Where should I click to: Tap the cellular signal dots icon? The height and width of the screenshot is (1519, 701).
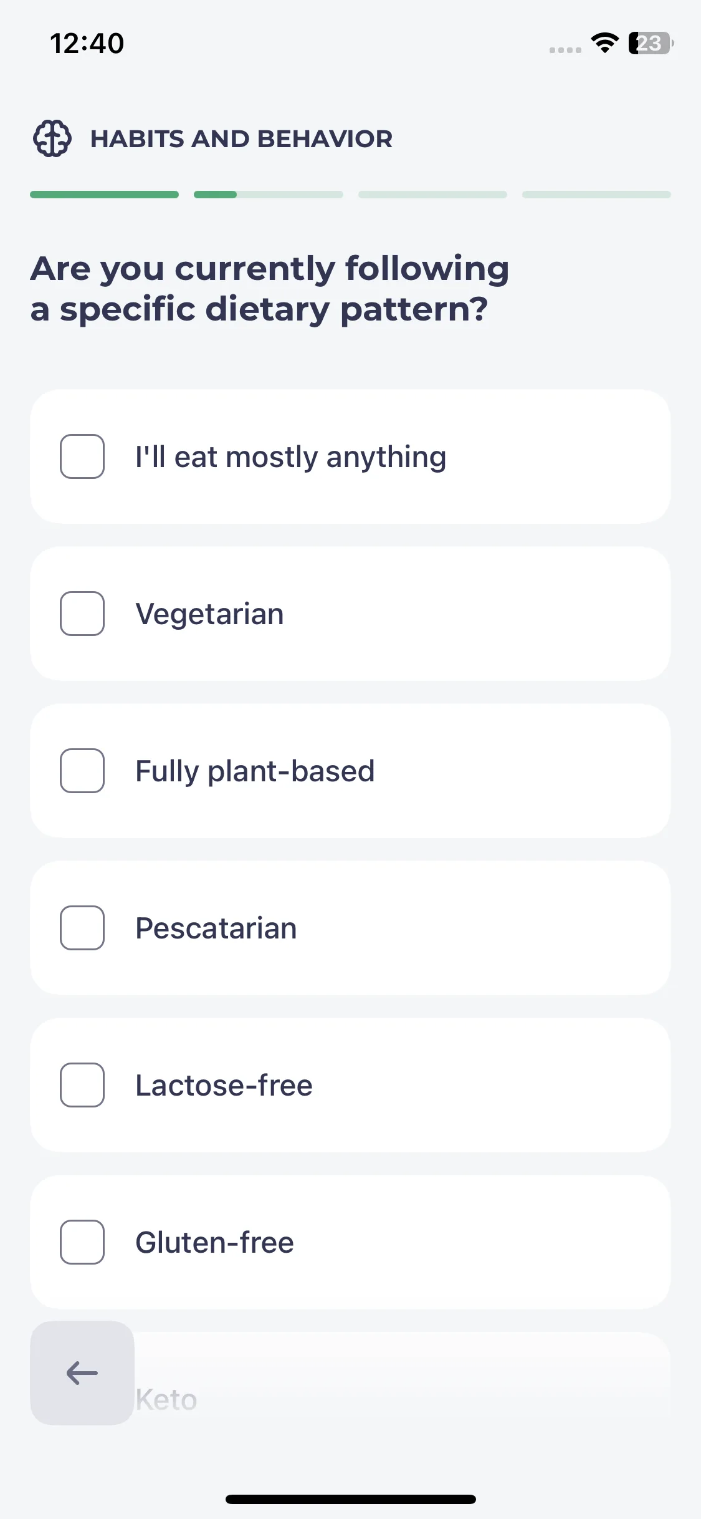click(x=565, y=50)
